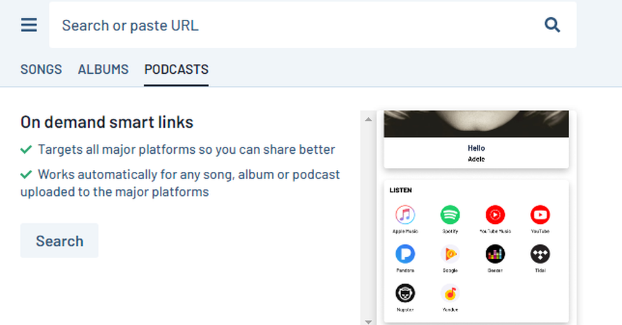Click the Yandex music icon
This screenshot has height=325, width=622.
pyautogui.click(x=450, y=293)
